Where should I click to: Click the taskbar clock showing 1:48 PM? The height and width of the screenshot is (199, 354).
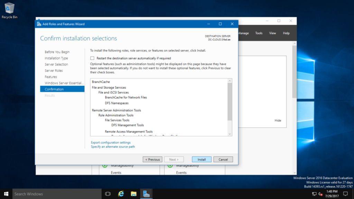tap(332, 194)
